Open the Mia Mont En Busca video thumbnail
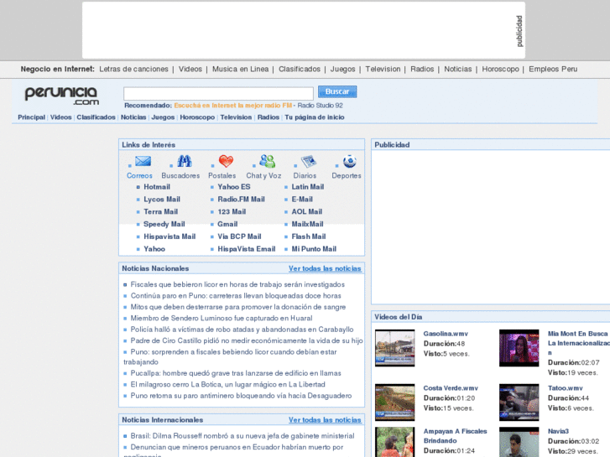This screenshot has width=610, height=457. coord(519,348)
